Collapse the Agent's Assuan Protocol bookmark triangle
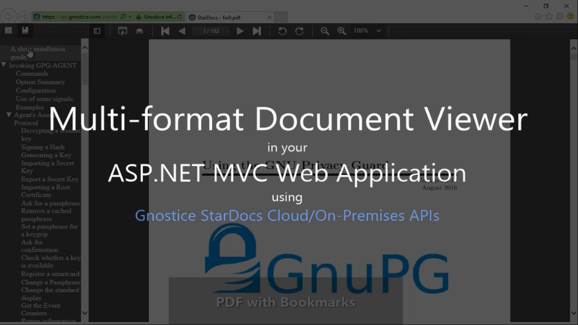This screenshot has height=325, width=578. coord(9,115)
